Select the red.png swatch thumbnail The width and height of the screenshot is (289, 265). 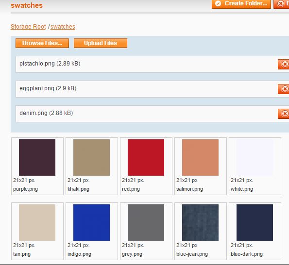[x=146, y=157]
